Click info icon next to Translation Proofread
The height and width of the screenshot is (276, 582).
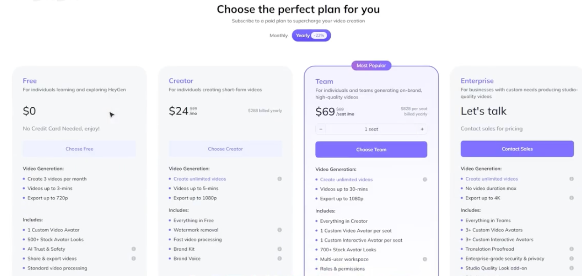(x=571, y=249)
